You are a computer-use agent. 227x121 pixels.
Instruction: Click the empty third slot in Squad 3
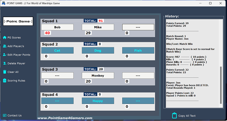pos(138,76)
